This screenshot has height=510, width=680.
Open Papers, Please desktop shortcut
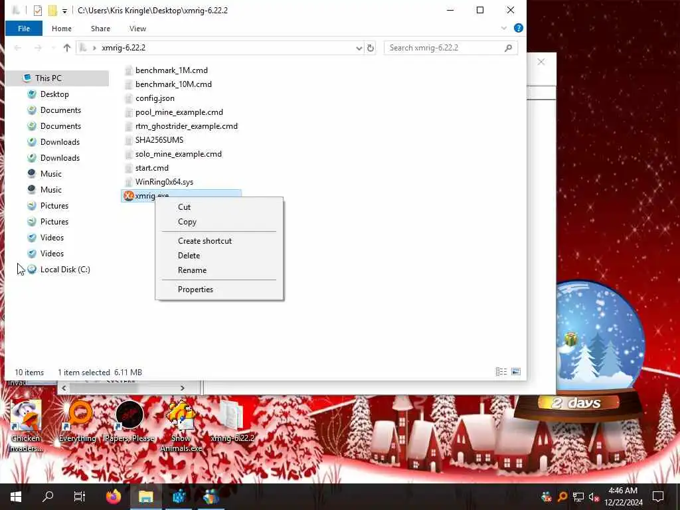coord(129,422)
